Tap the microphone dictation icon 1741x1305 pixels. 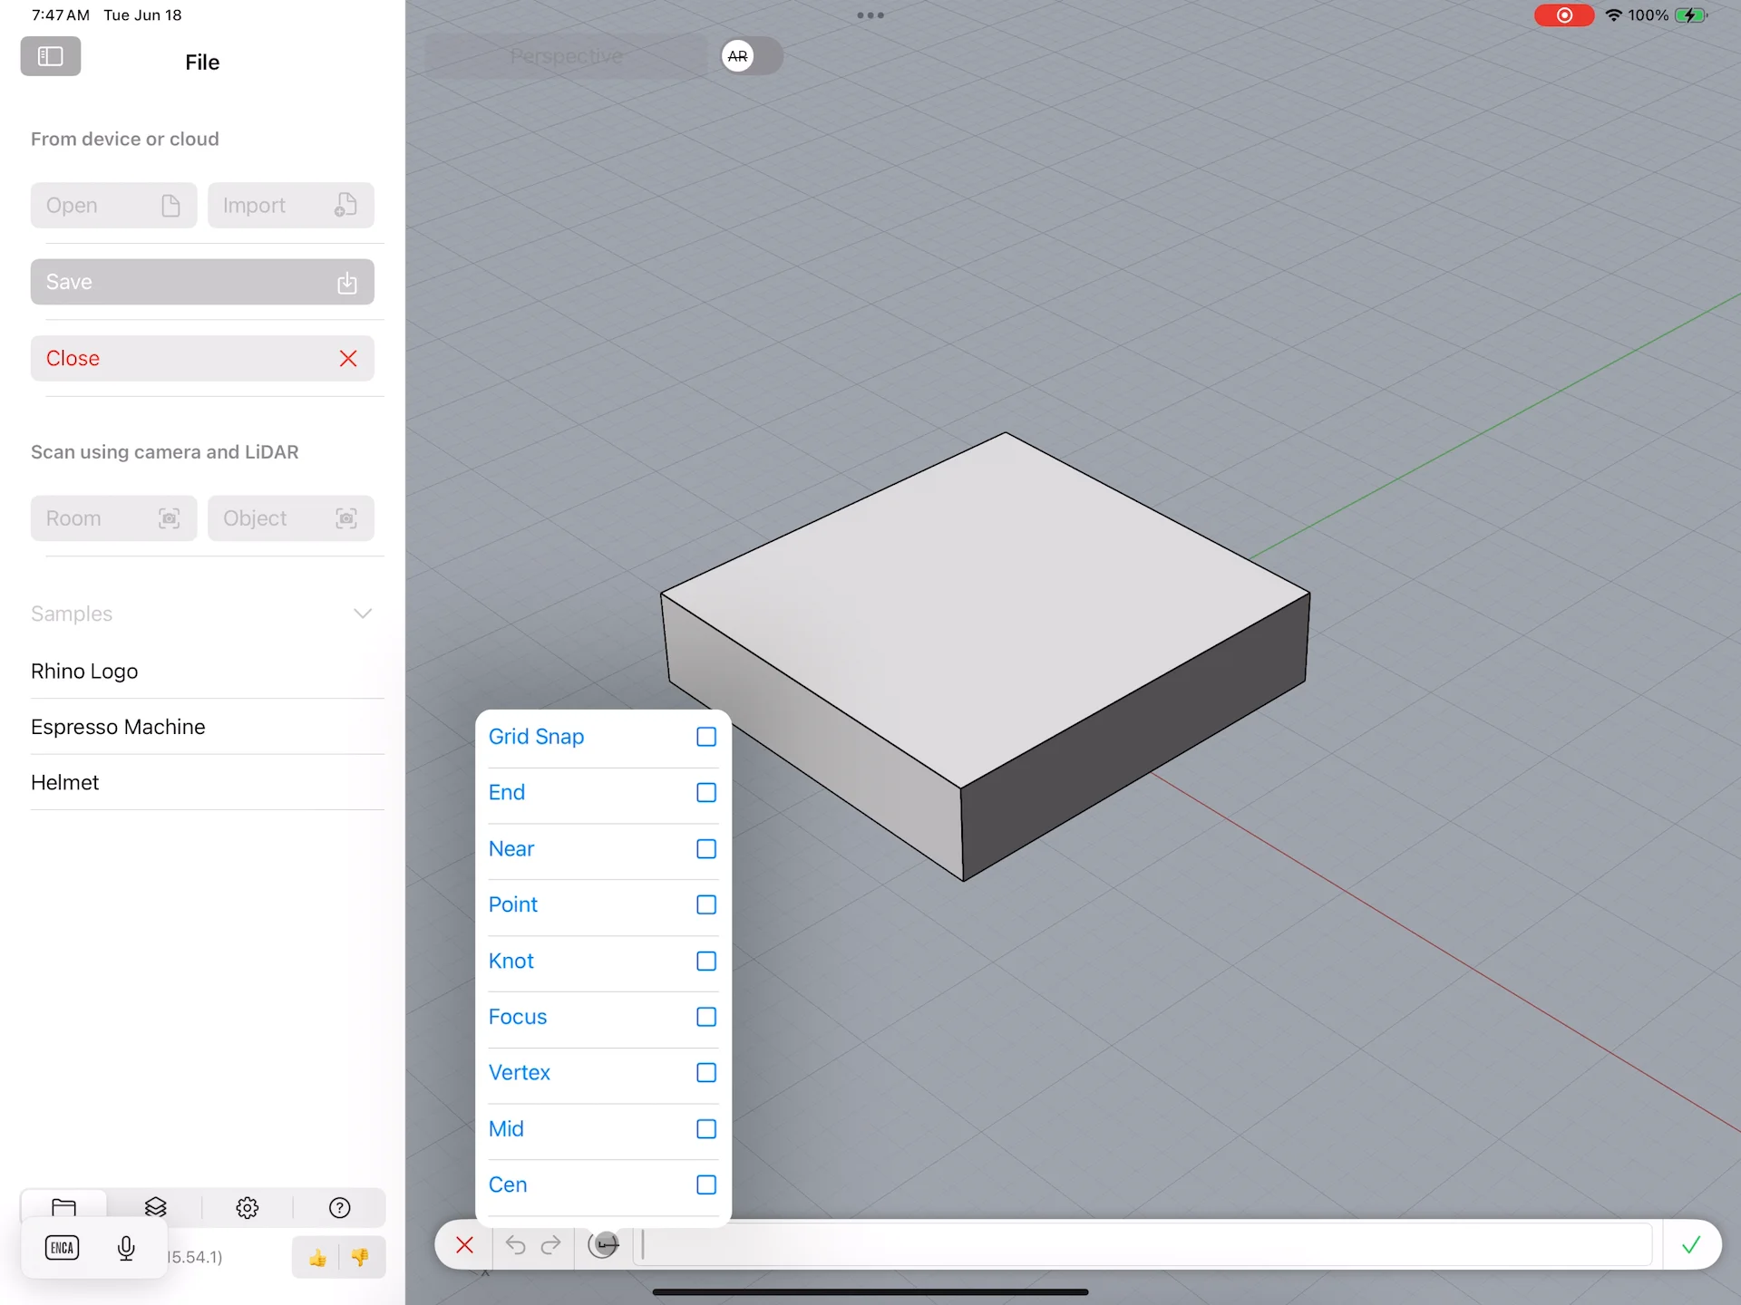click(x=126, y=1248)
